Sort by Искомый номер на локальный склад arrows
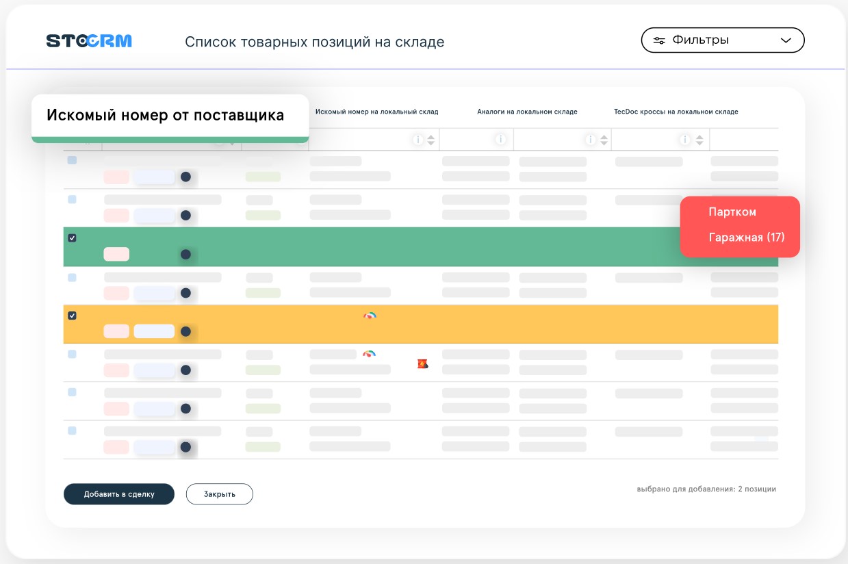The image size is (848, 564). (431, 140)
